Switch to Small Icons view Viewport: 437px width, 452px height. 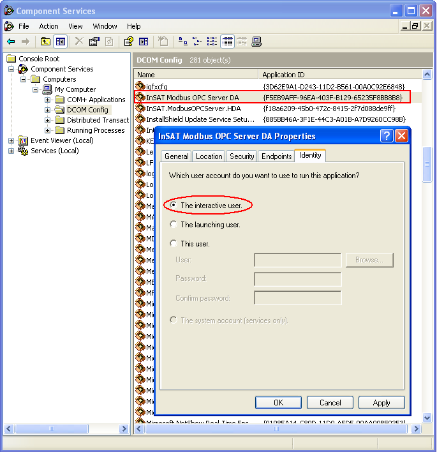click(x=197, y=41)
